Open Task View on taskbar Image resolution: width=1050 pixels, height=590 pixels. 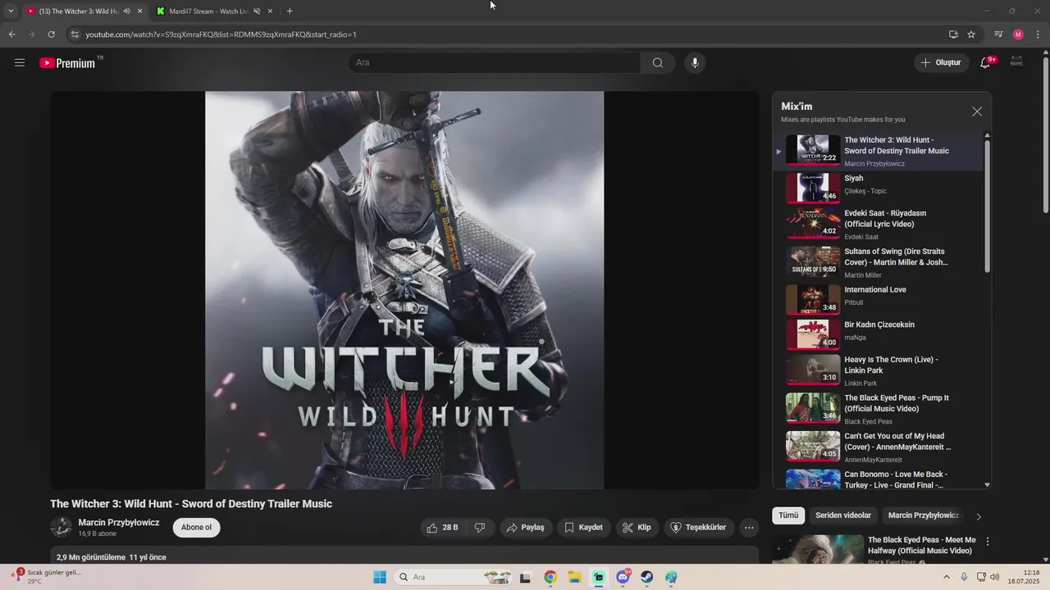pyautogui.click(x=525, y=577)
